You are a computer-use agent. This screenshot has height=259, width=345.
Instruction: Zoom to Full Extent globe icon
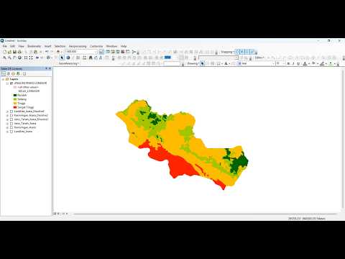pos(19,58)
